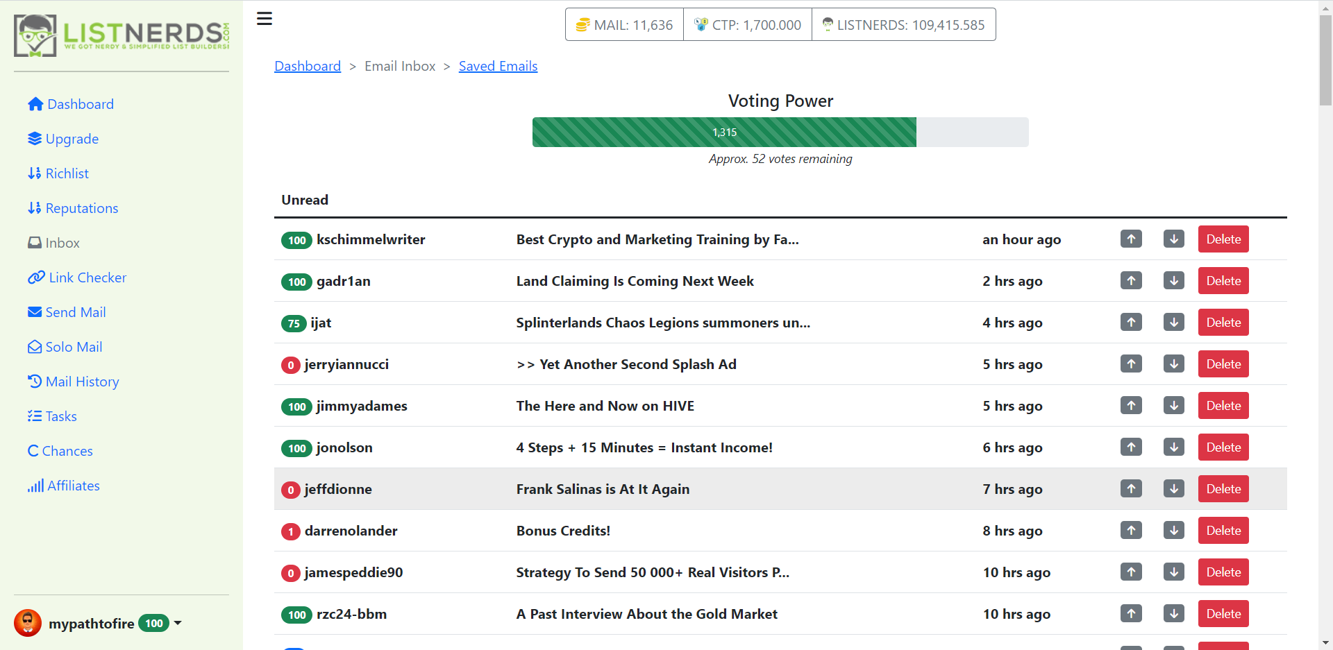The image size is (1333, 650).
Task: Delete the gadr1an email
Action: click(1223, 281)
